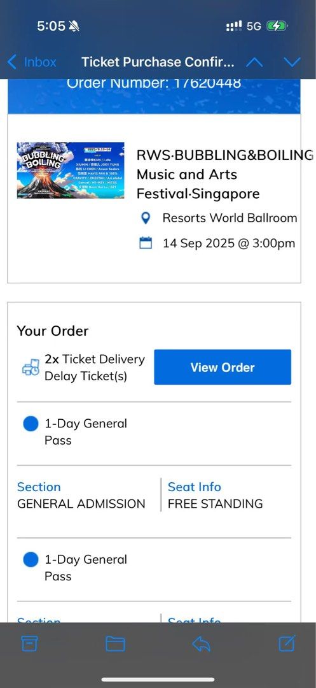Tap the ticket delivery devices icon
The width and height of the screenshot is (316, 688).
click(31, 368)
